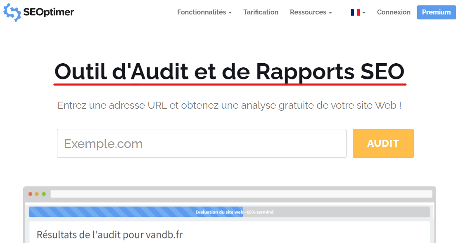This screenshot has width=463, height=243.
Task: Click the SEOptimer brand name text
Action: [49, 12]
